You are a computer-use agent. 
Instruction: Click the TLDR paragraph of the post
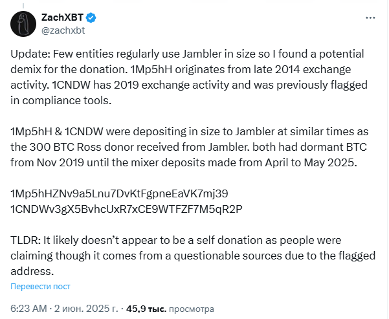(193, 256)
